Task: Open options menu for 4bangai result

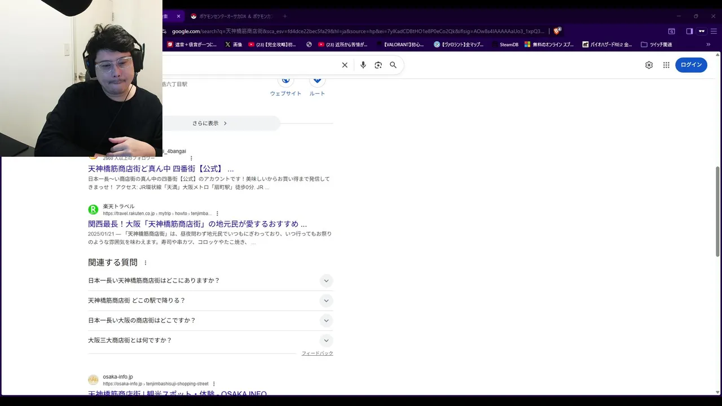Action: click(191, 158)
